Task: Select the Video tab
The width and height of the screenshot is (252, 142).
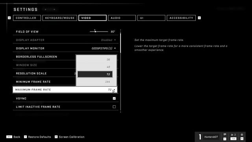Action: (x=93, y=18)
